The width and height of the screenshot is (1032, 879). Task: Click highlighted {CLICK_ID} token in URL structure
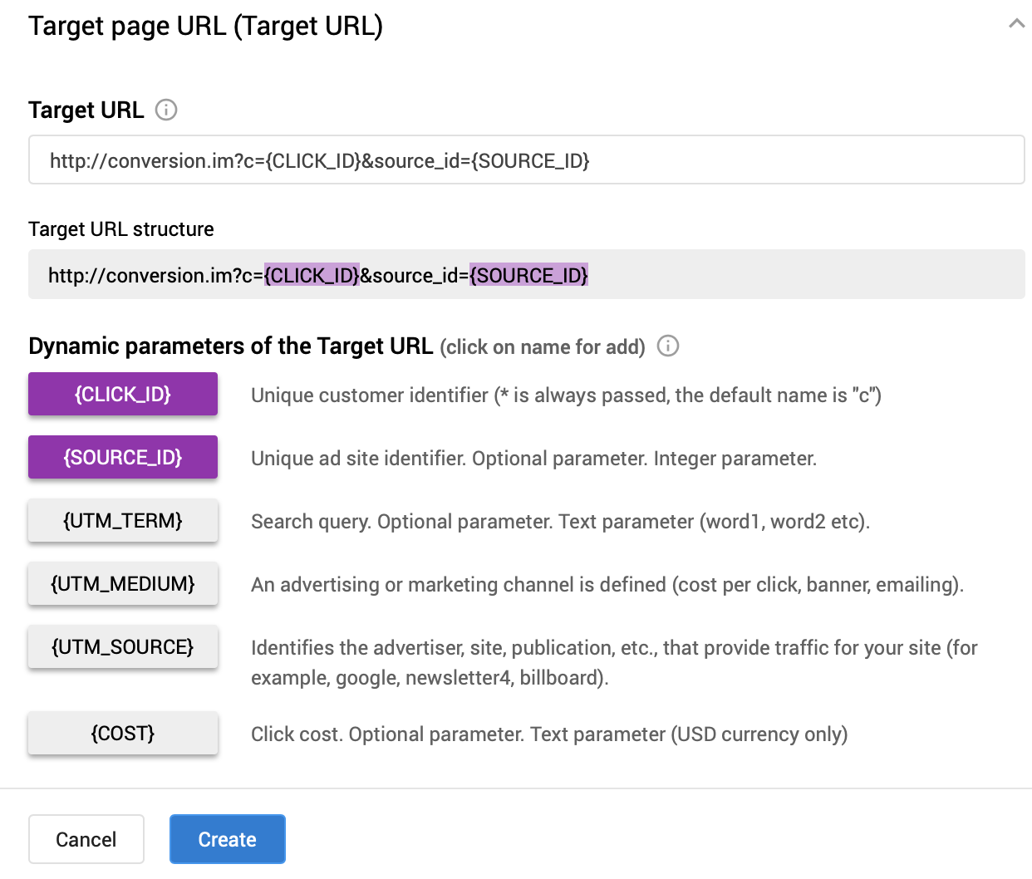pyautogui.click(x=312, y=275)
